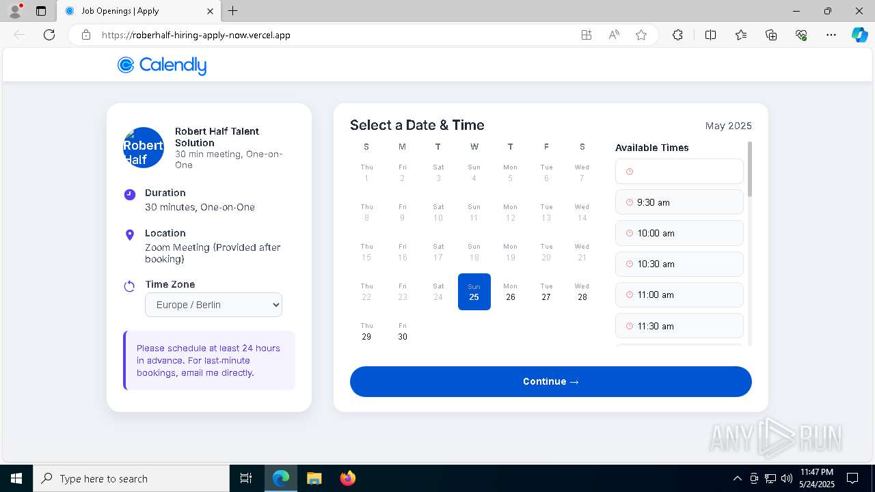
Task: Click the disabled Saturday May 24 date
Action: pyautogui.click(x=438, y=292)
